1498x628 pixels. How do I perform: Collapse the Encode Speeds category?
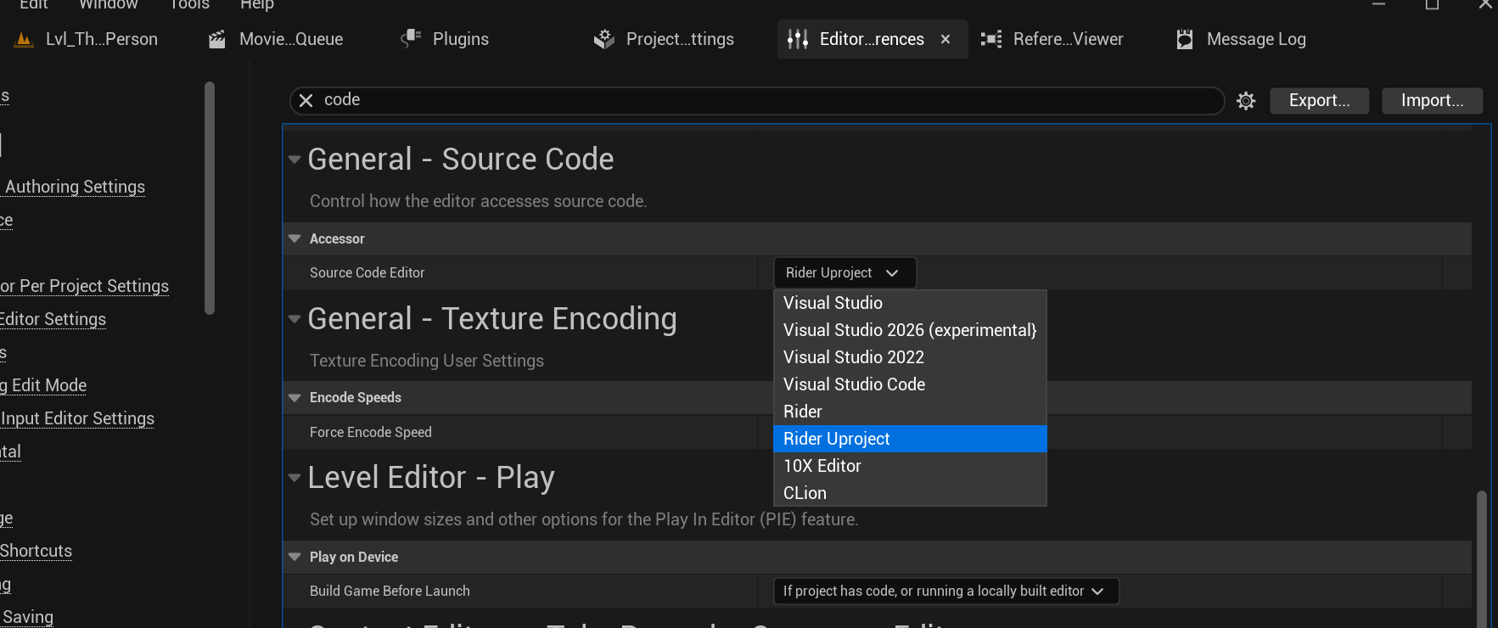[x=295, y=398]
